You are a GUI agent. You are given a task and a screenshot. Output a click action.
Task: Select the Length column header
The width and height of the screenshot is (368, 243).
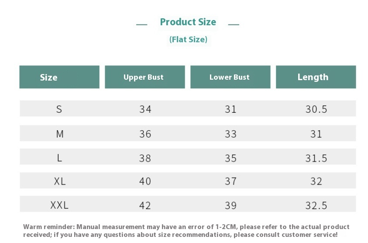(313, 77)
